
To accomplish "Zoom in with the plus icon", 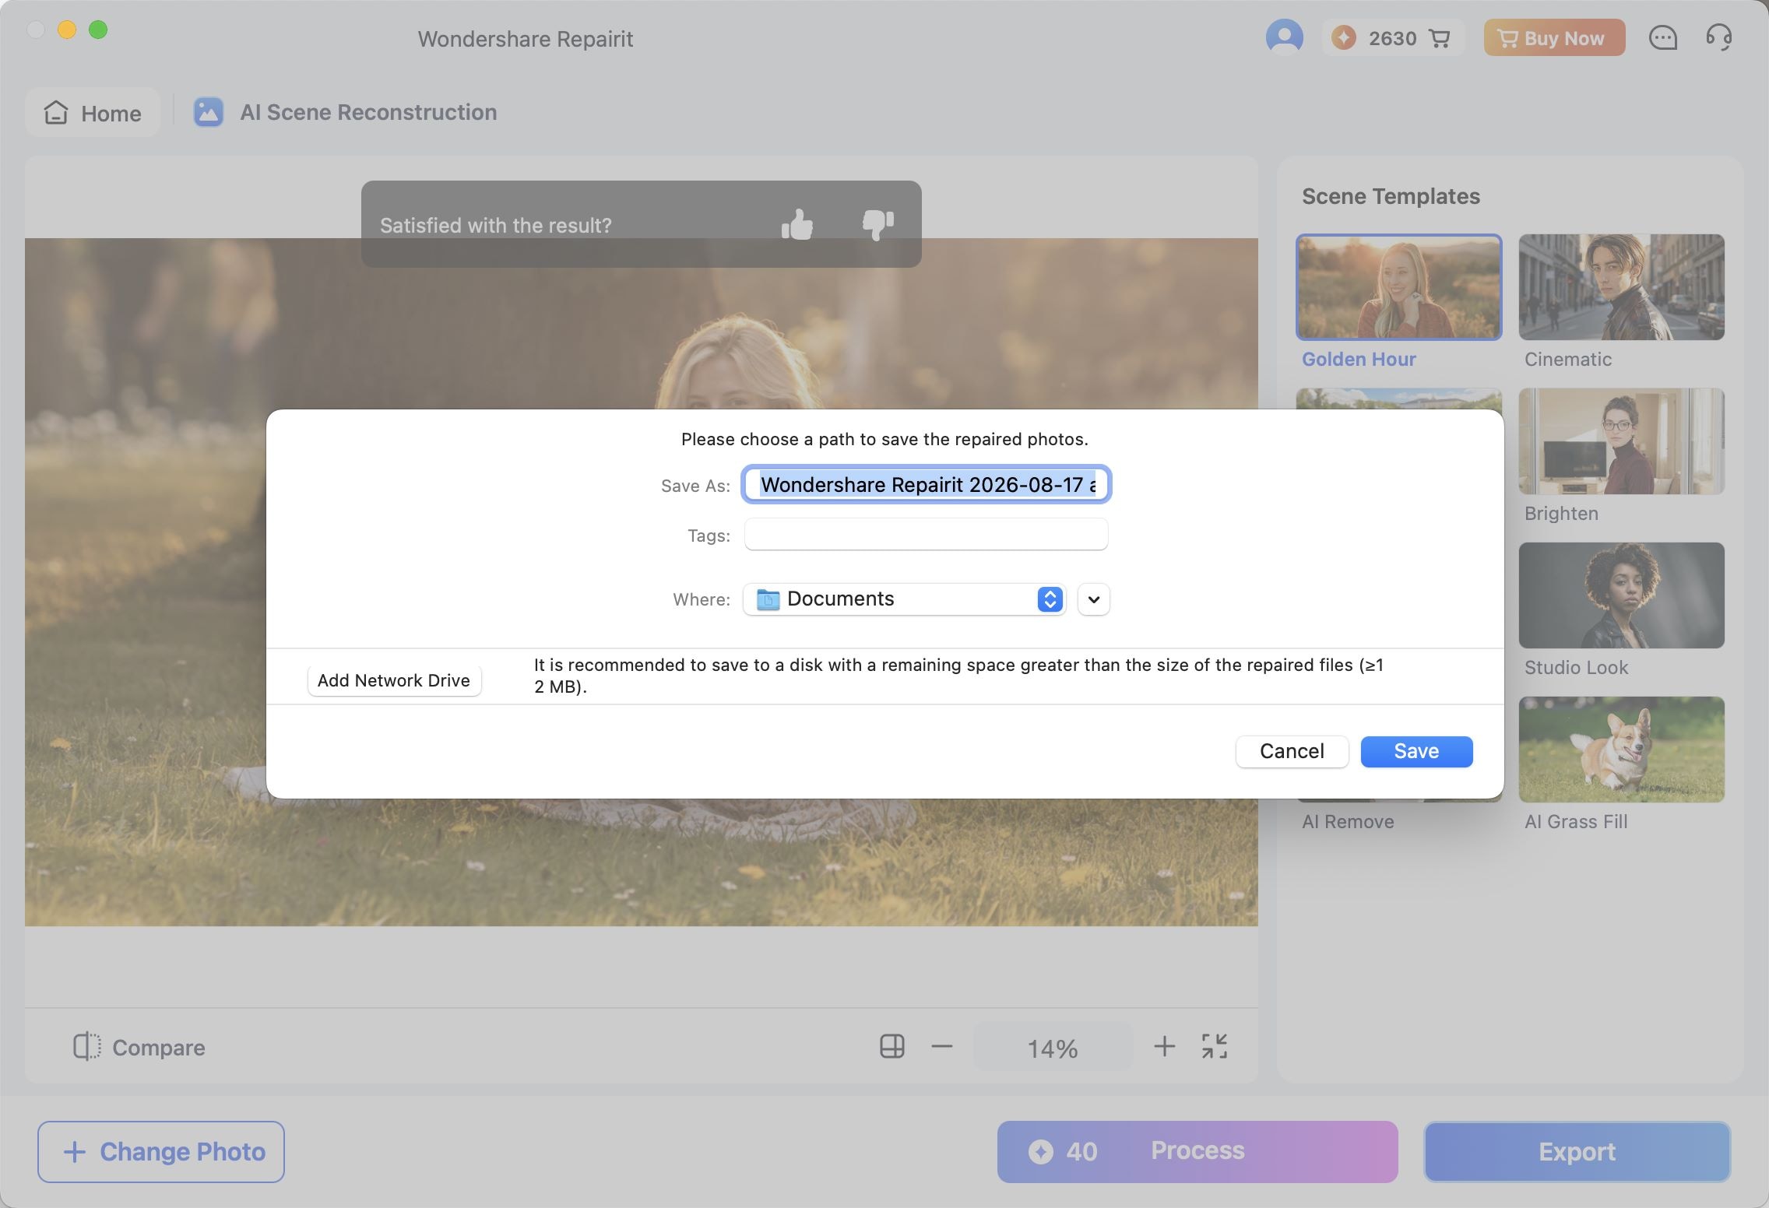I will pos(1164,1046).
